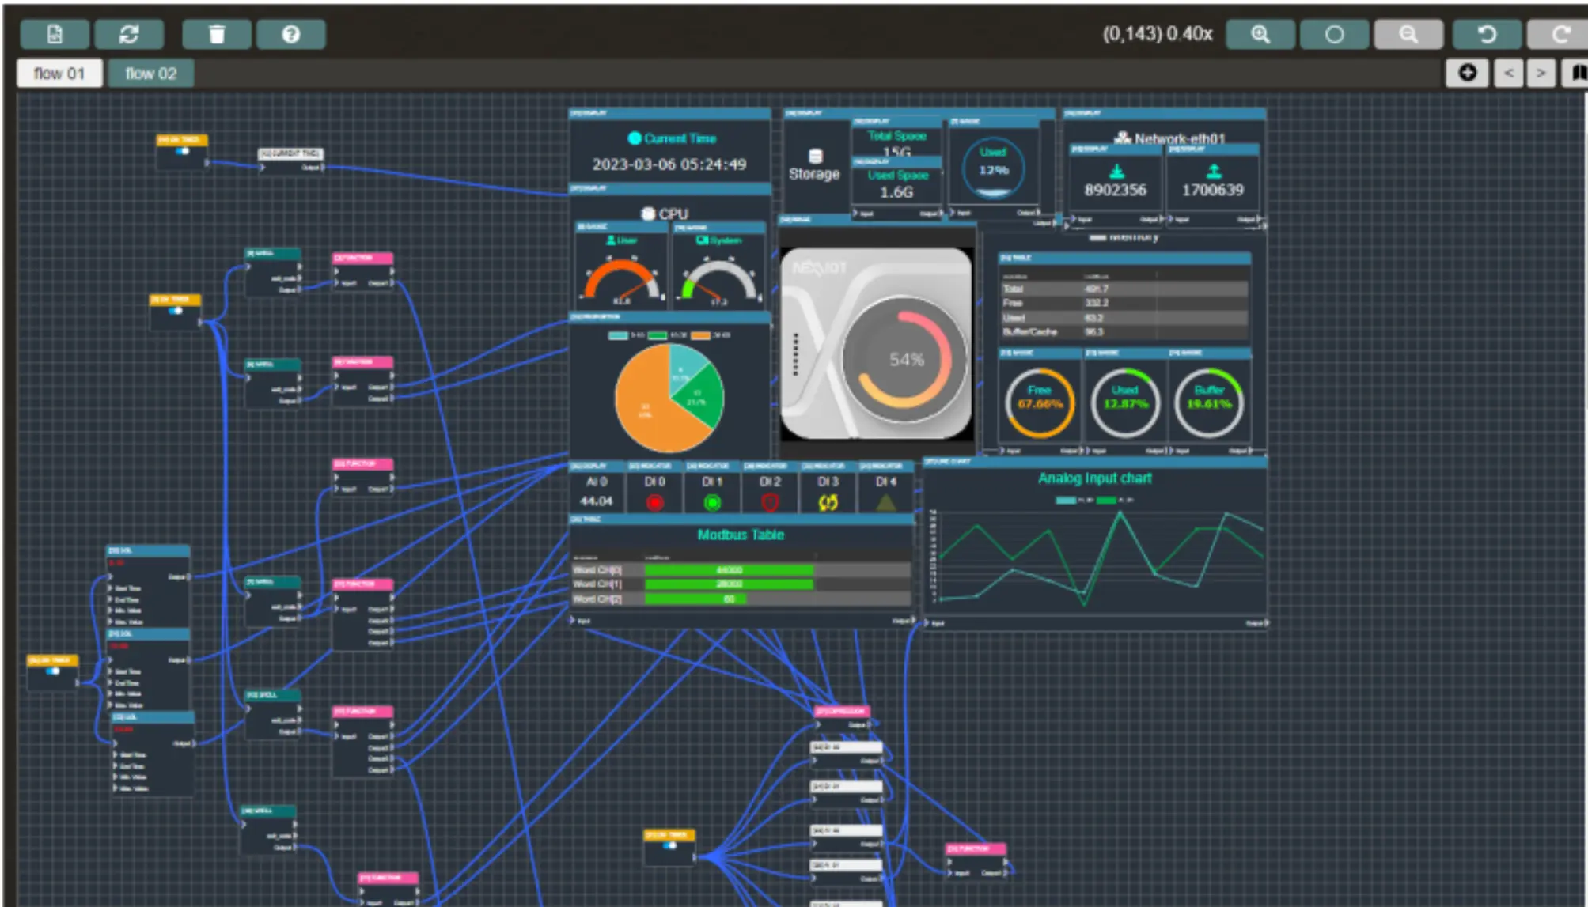Click the zoom out magnifier button
This screenshot has height=907, width=1588.
(x=1408, y=34)
